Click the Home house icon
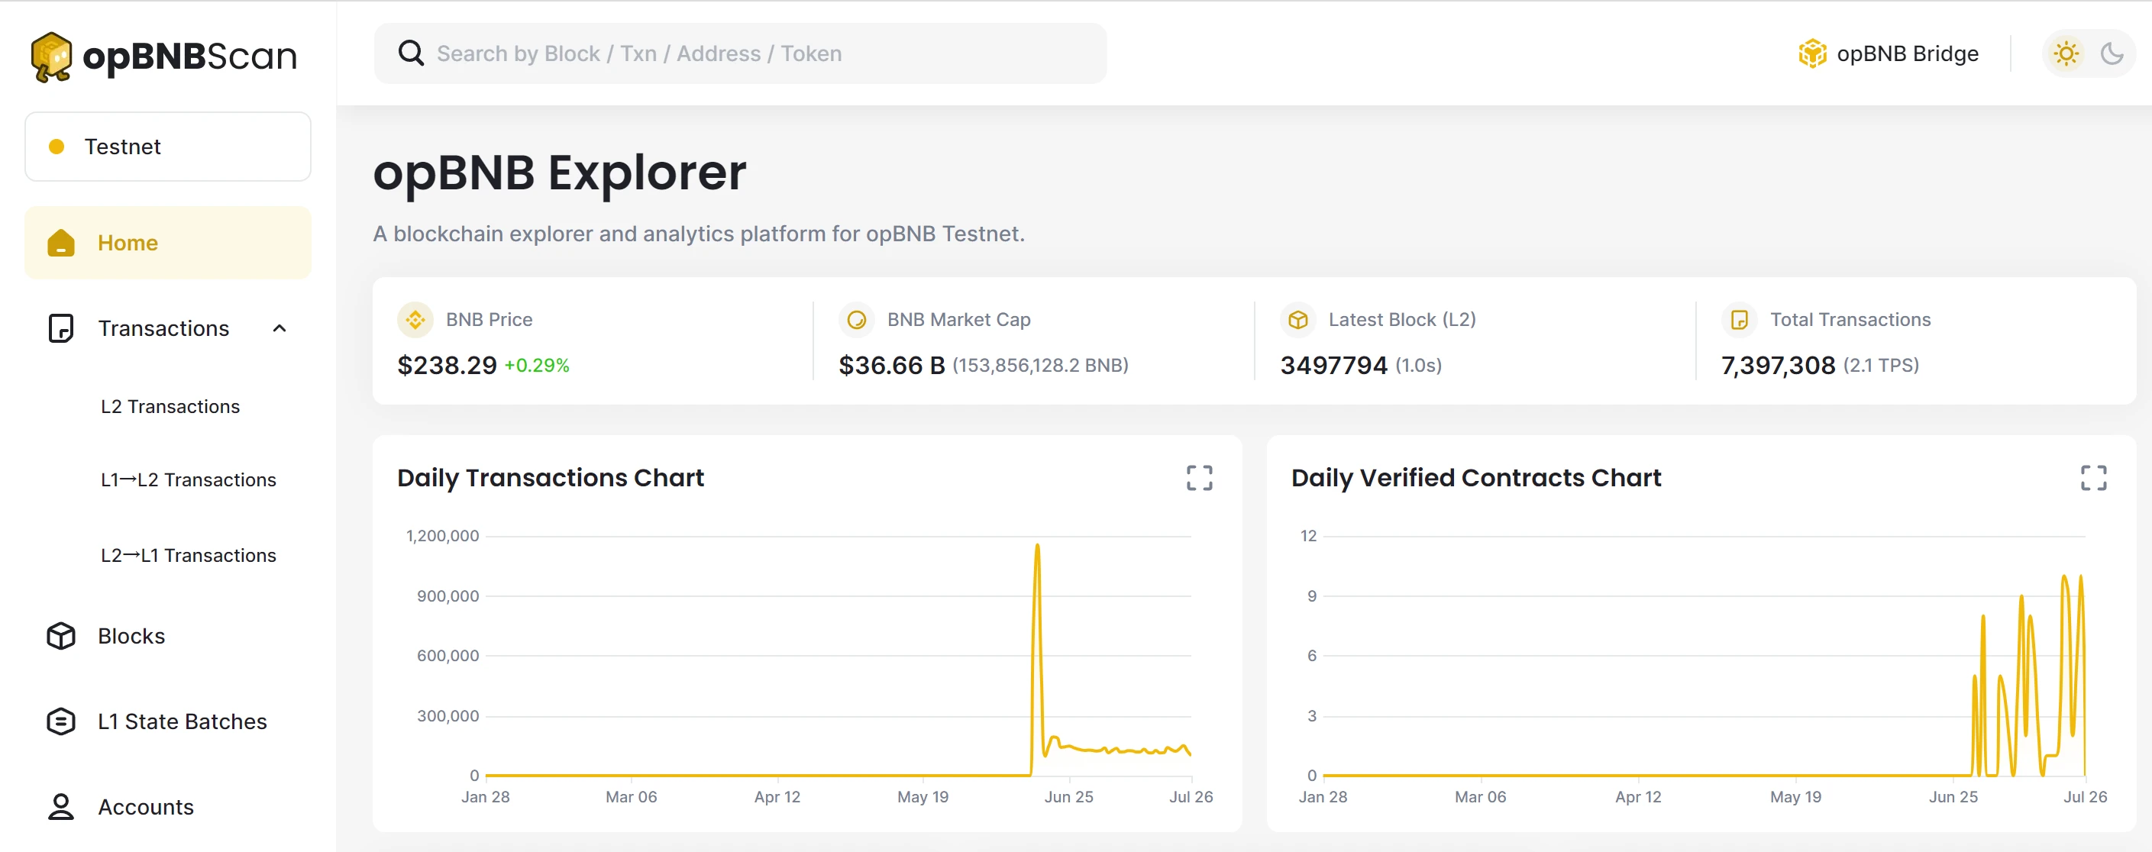The image size is (2152, 852). click(61, 243)
